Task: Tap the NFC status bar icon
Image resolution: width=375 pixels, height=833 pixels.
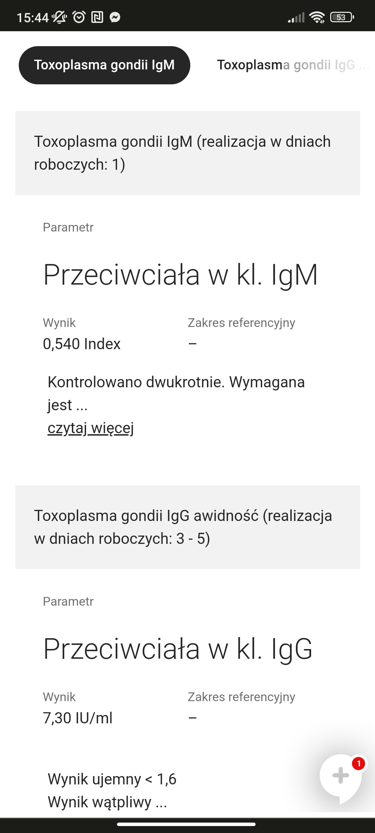Action: (97, 17)
